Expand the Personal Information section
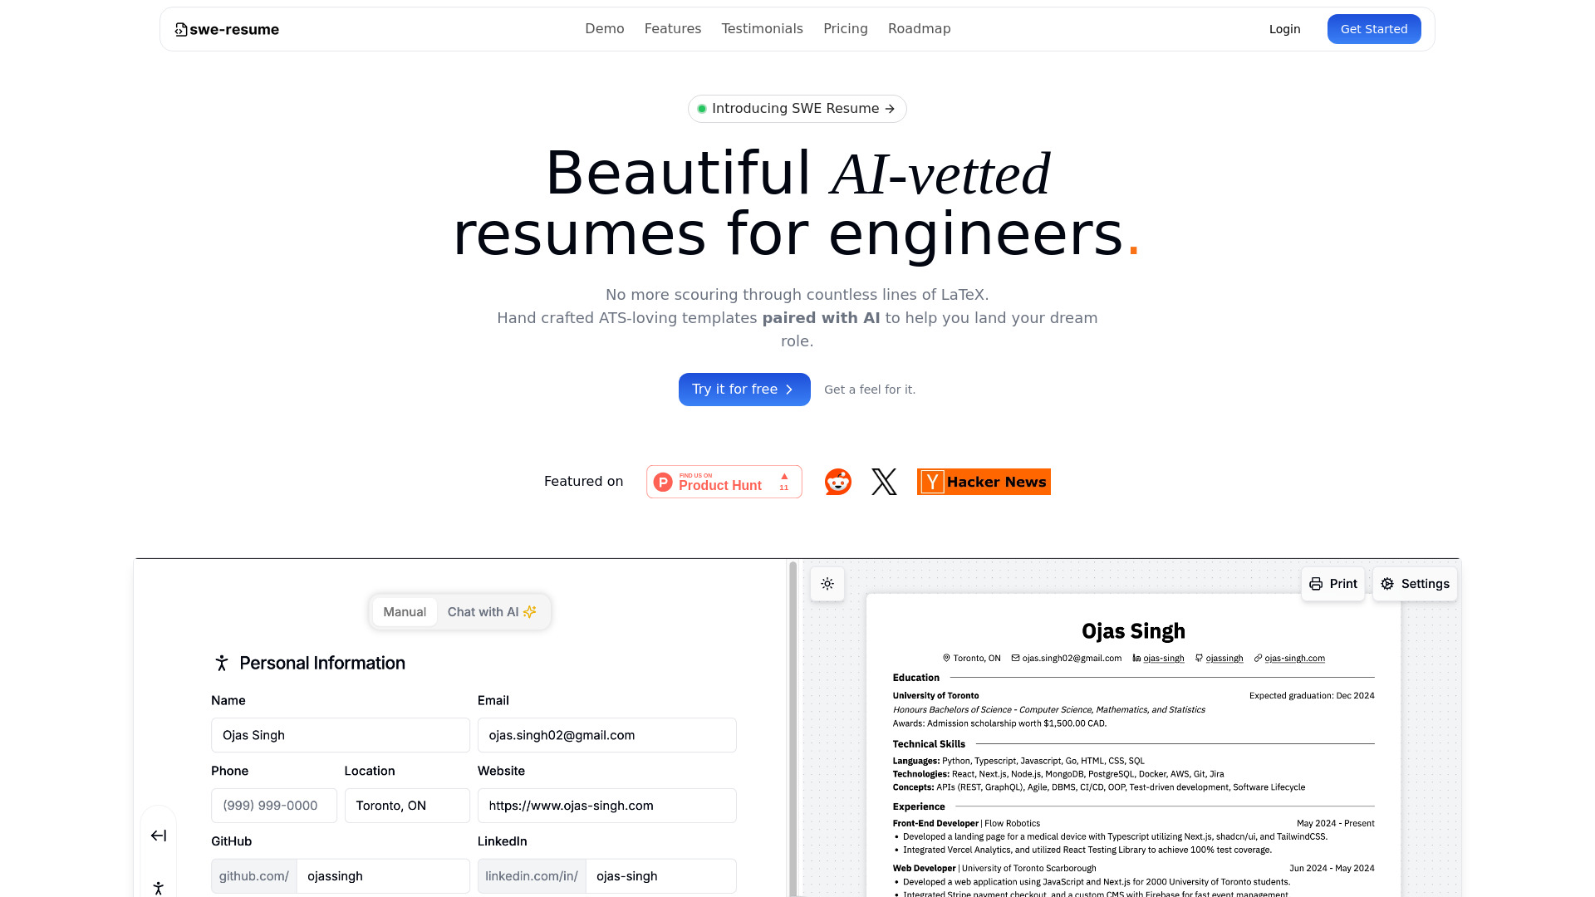 tap(322, 663)
